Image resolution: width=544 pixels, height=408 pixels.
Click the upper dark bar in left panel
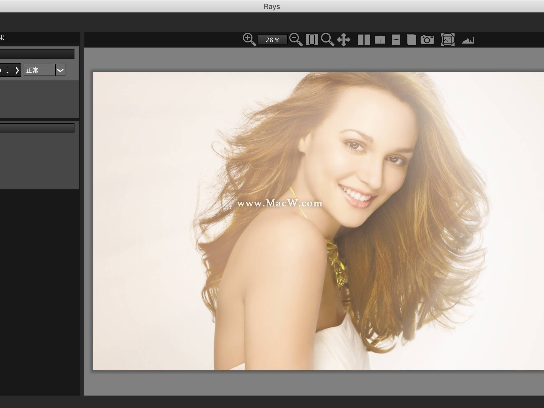[37, 54]
